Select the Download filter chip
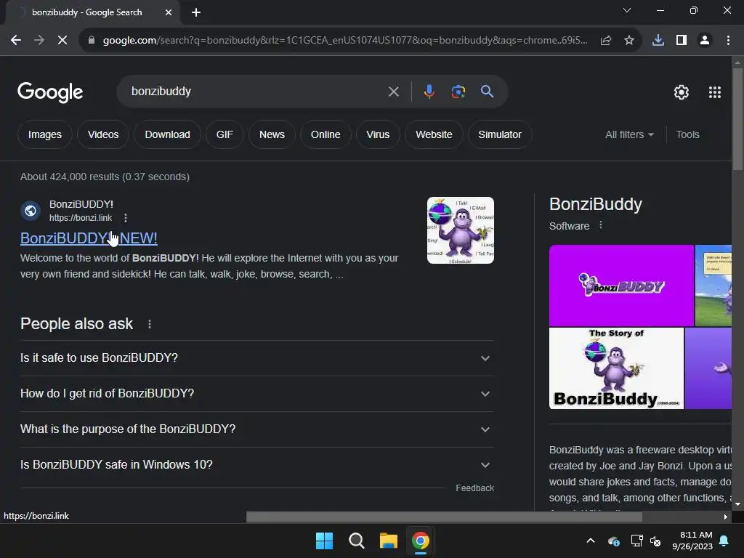 (x=168, y=134)
